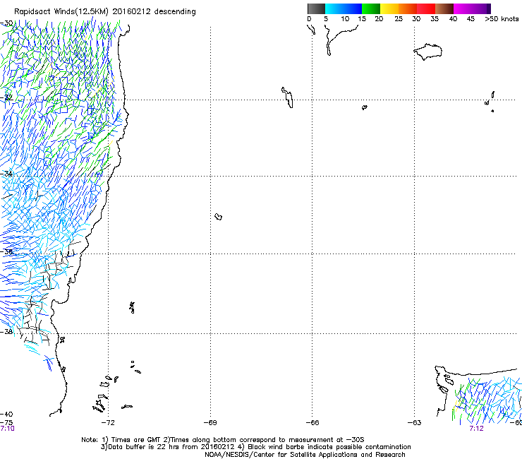Click the 'Times are GMT' note line

[x=223, y=440]
